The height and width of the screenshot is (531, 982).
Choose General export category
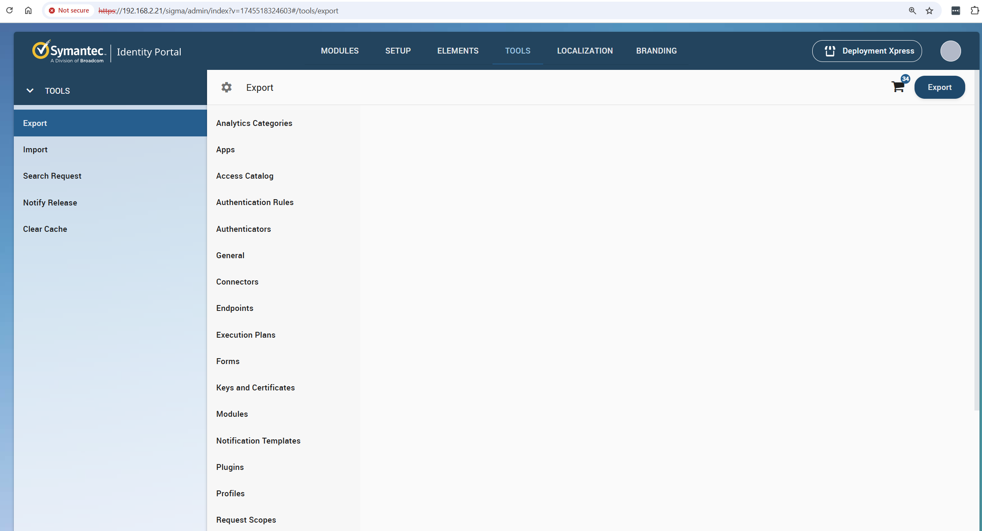point(283,255)
